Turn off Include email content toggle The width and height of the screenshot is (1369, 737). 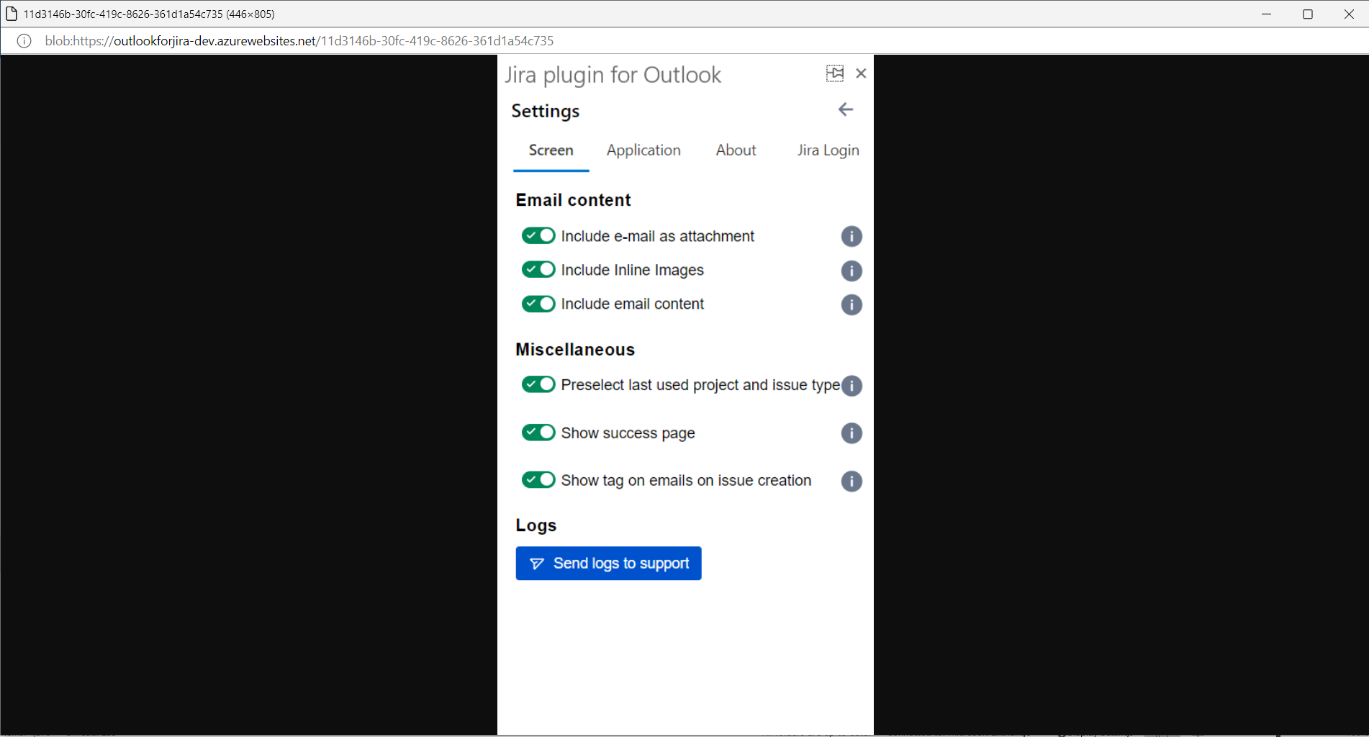click(x=538, y=304)
